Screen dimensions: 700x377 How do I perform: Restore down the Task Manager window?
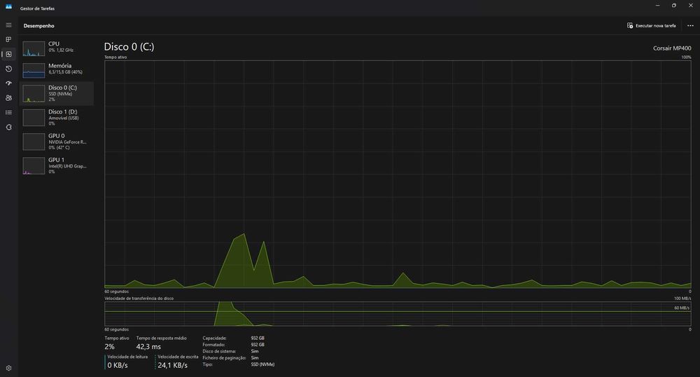coord(673,6)
